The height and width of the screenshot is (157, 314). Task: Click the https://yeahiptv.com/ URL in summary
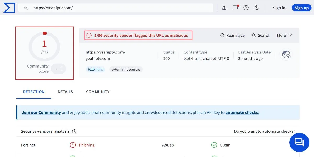[x=105, y=52]
